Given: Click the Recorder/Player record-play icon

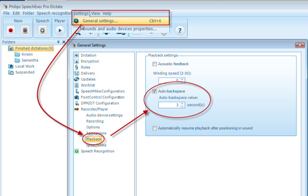Looking at the screenshot, I should [77, 109].
